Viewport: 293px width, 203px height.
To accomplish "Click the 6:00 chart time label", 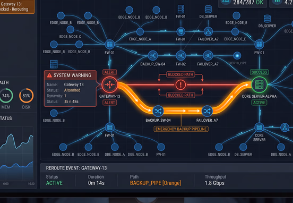I will [6, 184].
